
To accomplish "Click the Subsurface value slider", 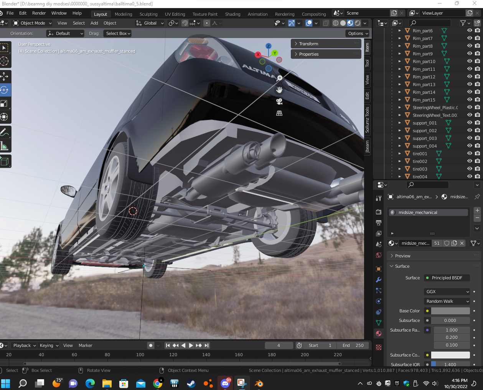I will (x=450, y=320).
